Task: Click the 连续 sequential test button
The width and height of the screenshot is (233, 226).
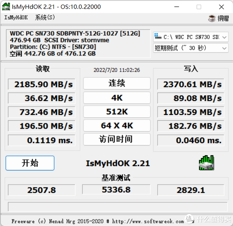Action: pyautogui.click(x=117, y=83)
